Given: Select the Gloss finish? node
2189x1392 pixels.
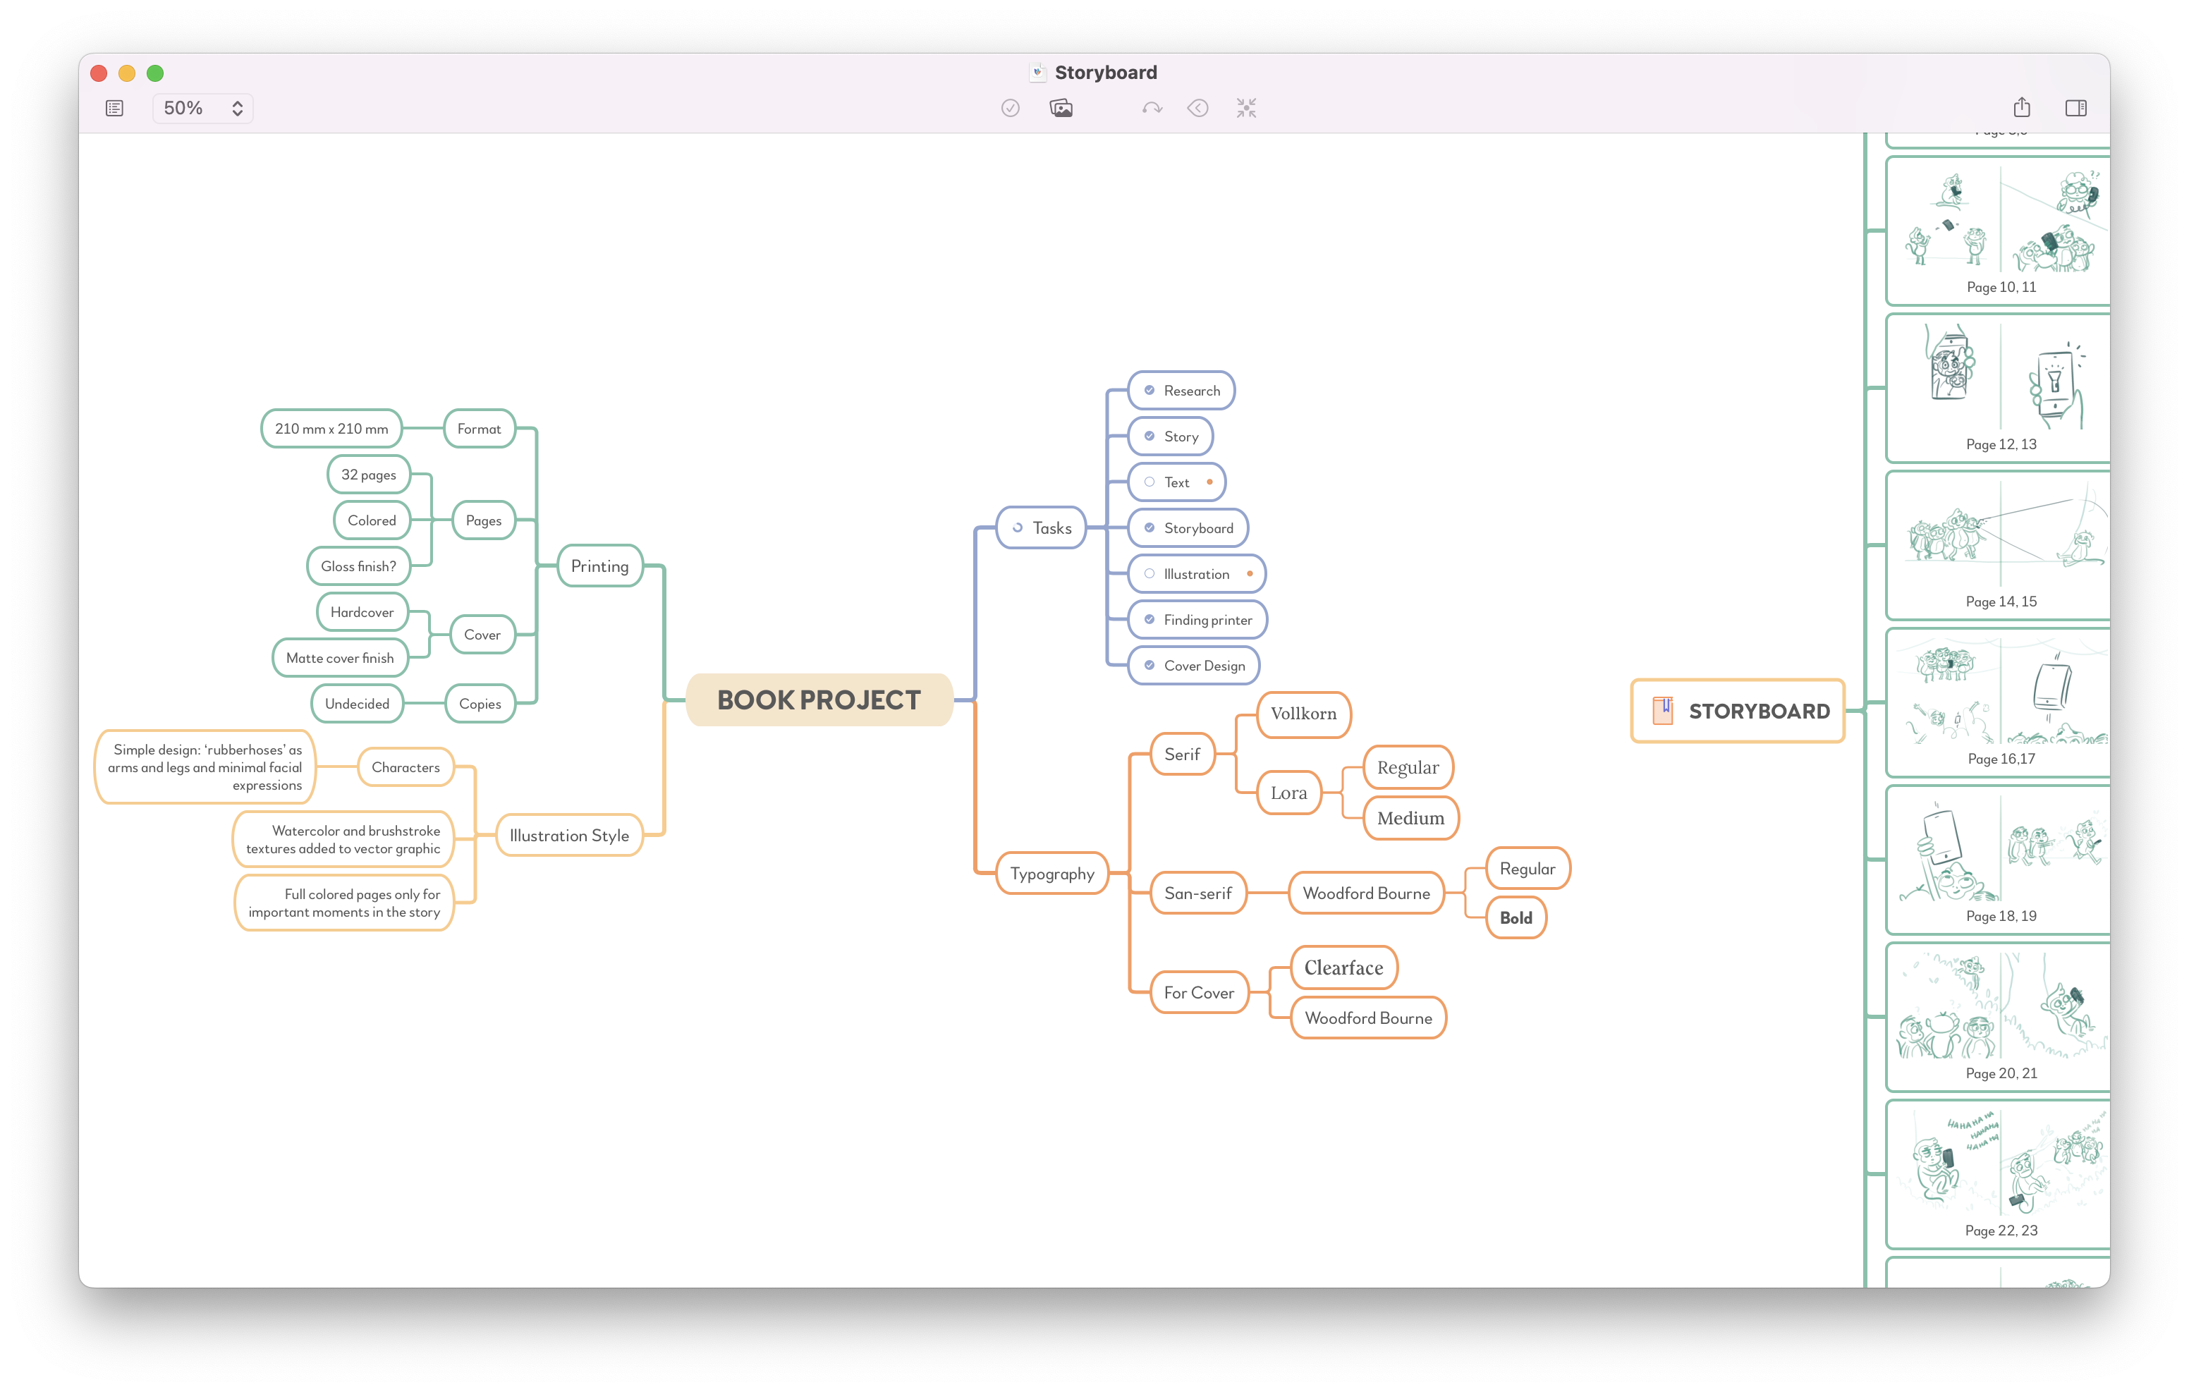Looking at the screenshot, I should click(x=358, y=566).
